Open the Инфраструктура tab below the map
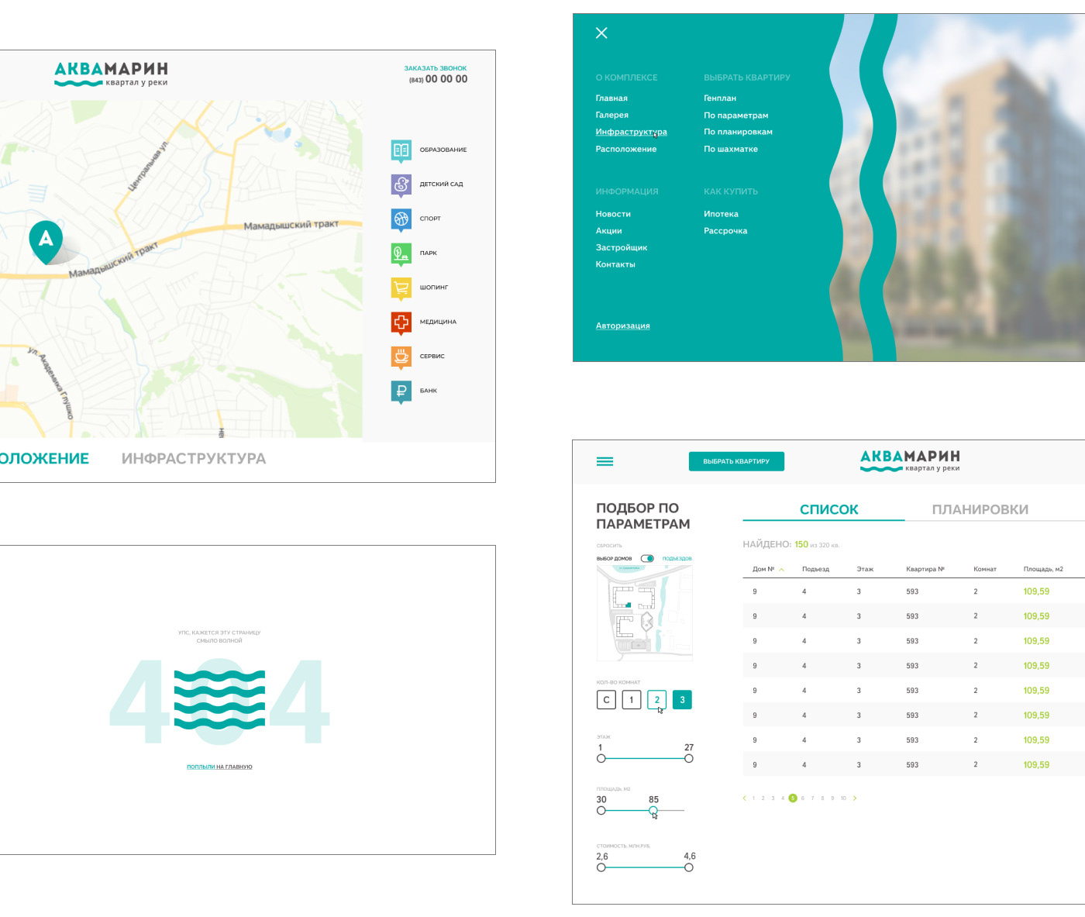 194,459
